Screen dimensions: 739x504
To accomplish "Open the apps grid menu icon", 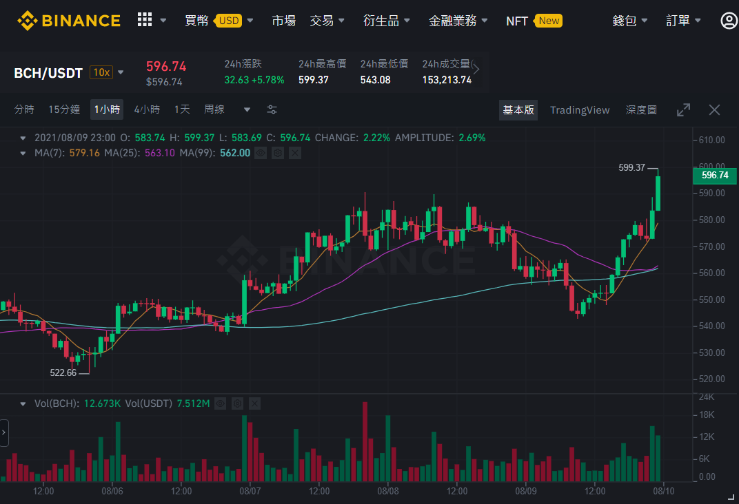I will [145, 20].
